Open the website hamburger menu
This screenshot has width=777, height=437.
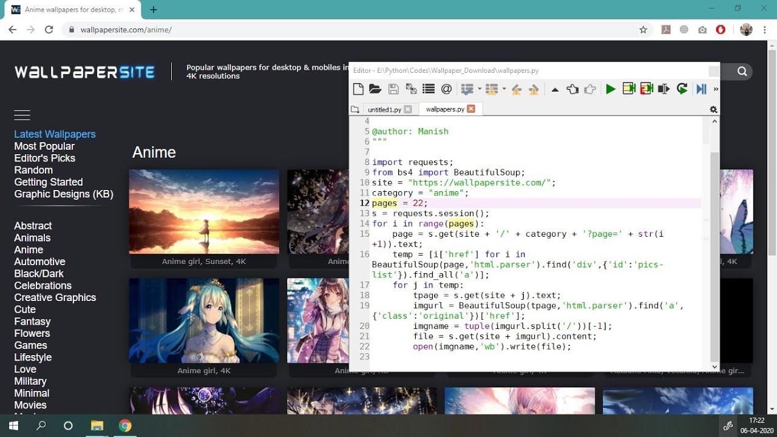click(22, 115)
